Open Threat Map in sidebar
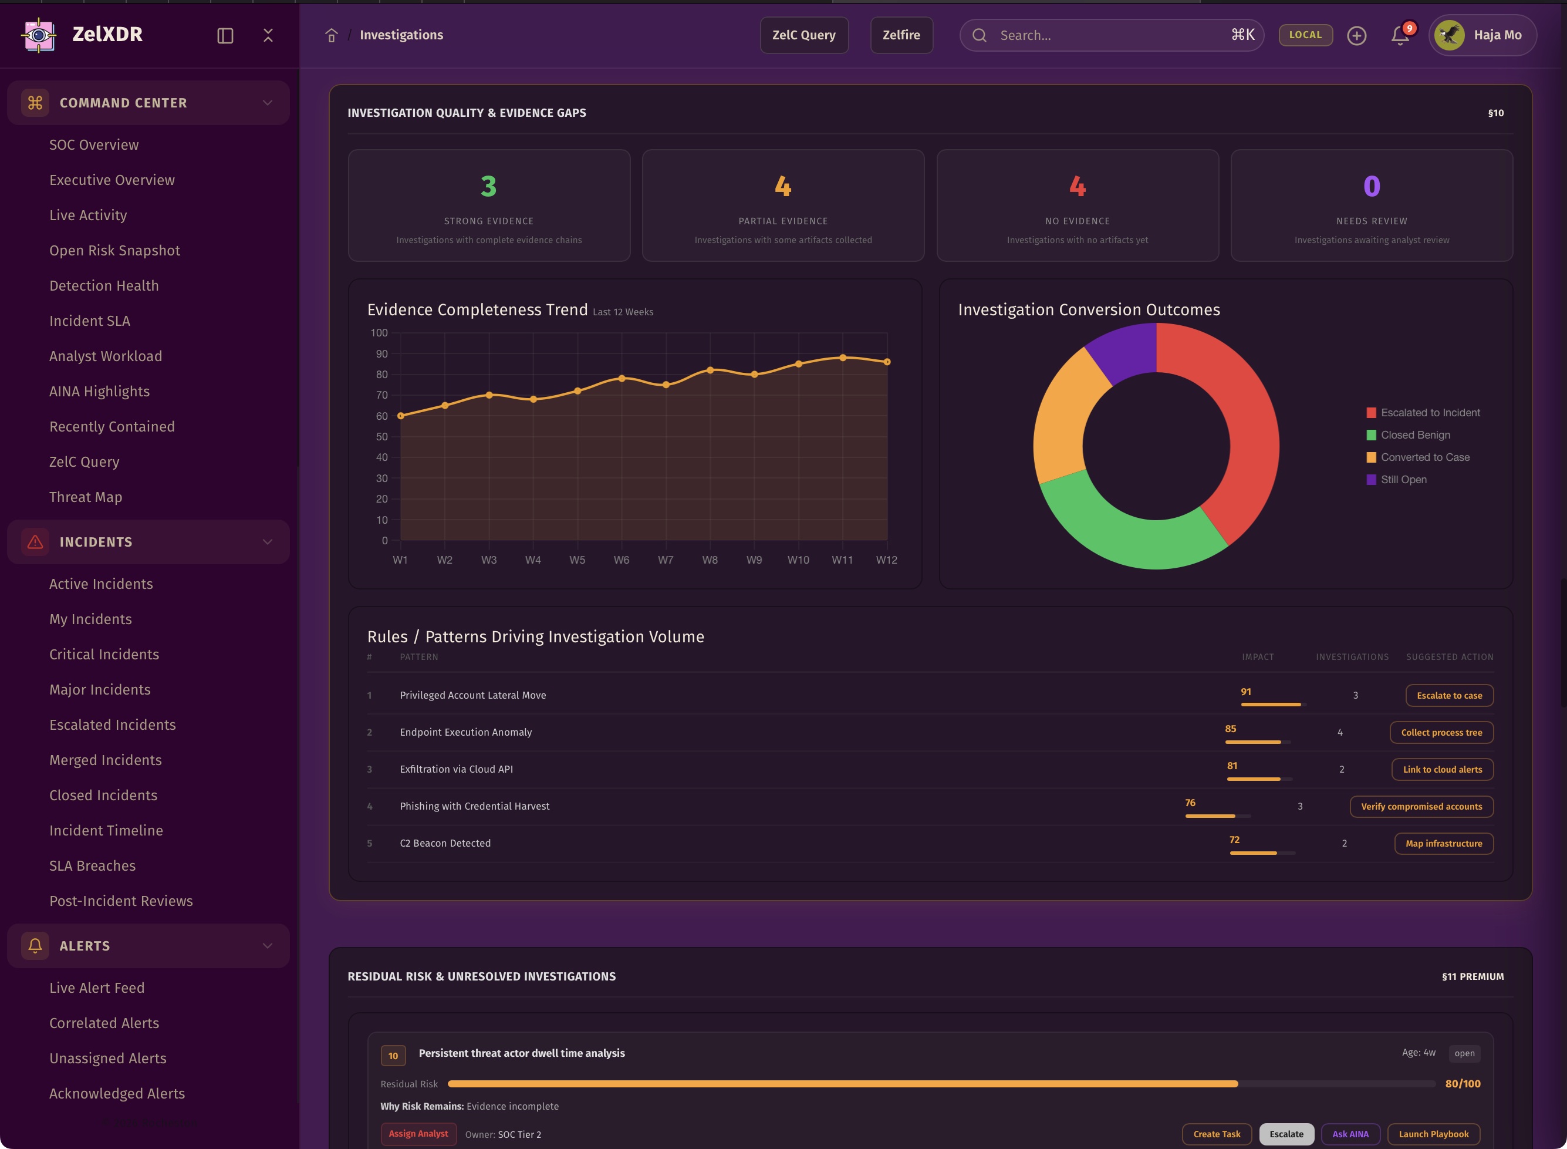The width and height of the screenshot is (1567, 1149). click(x=86, y=497)
